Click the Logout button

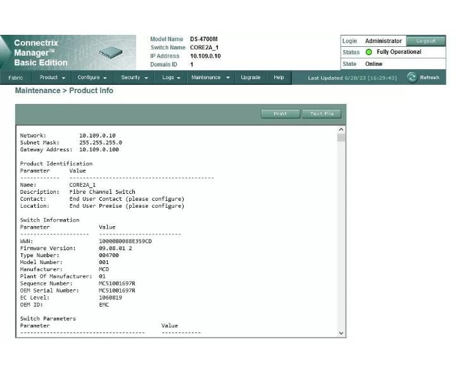point(426,41)
